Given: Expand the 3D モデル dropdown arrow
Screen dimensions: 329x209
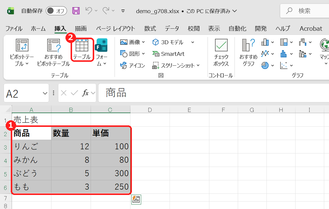Looking at the screenshot, I should point(193,42).
